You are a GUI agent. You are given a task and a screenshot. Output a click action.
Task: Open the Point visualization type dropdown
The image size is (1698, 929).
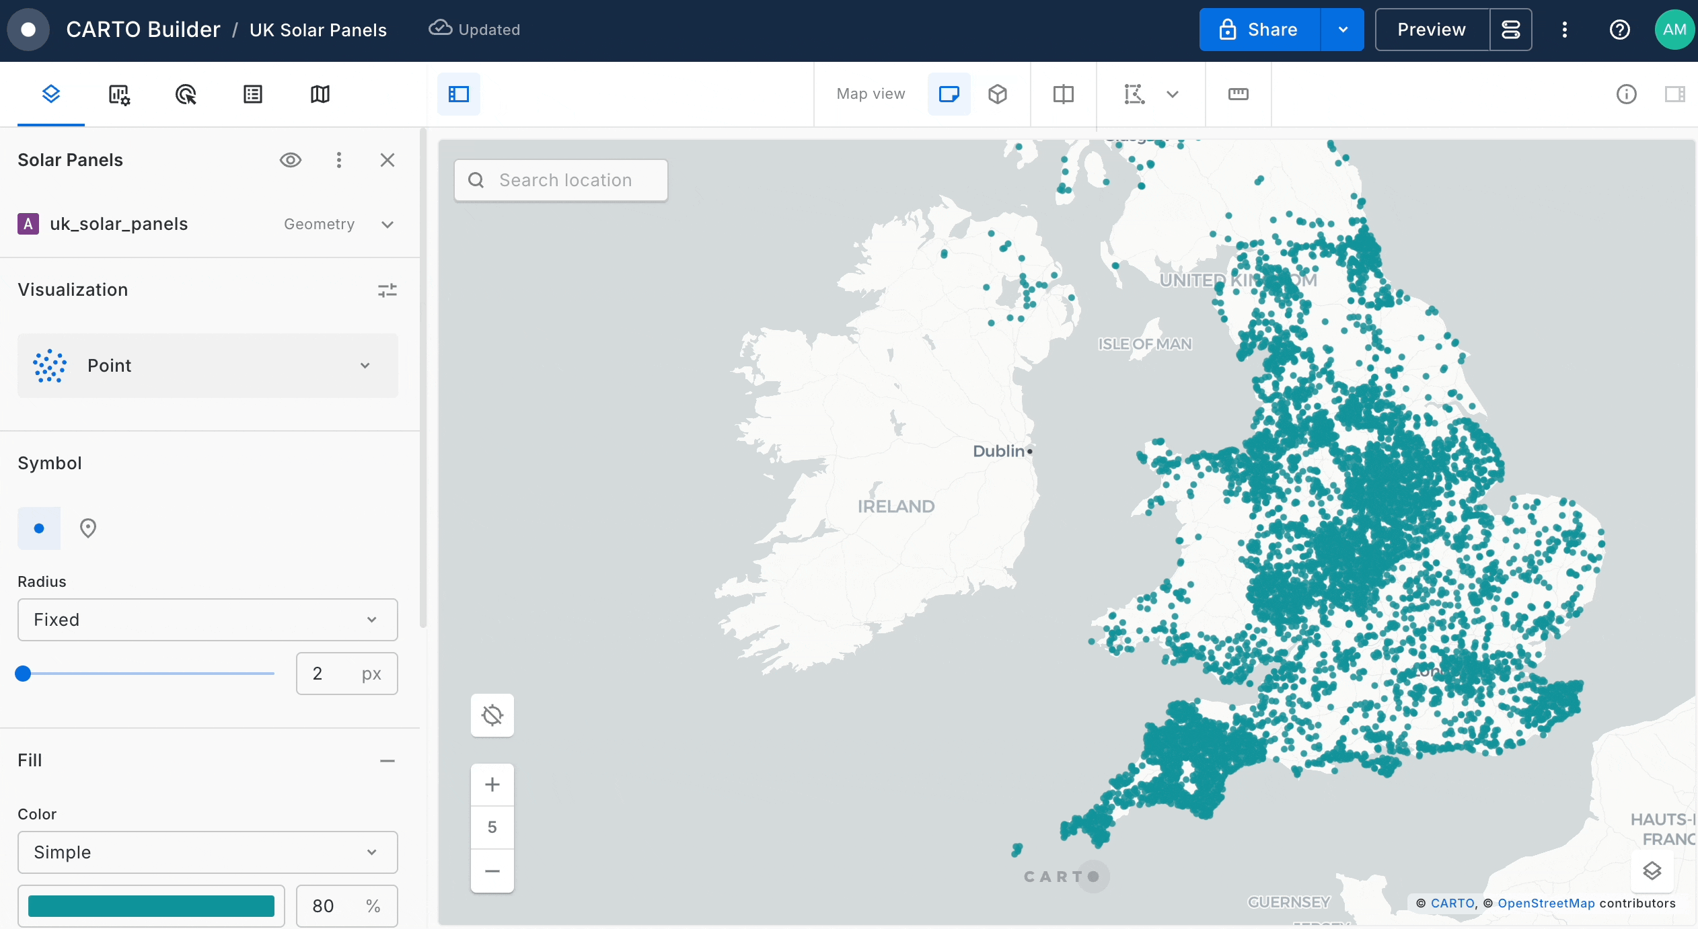coord(207,366)
